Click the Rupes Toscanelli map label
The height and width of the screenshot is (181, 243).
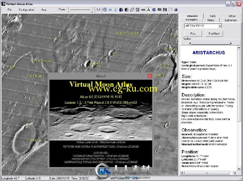127,33
